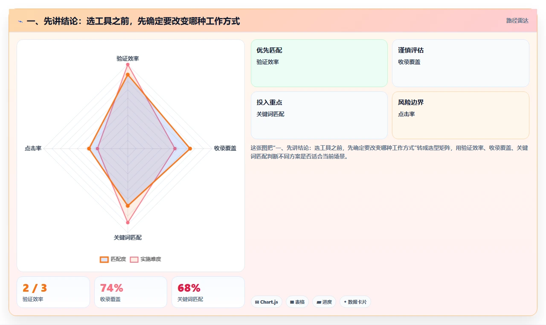Click the description paragraph starting 这张图把

(389, 152)
